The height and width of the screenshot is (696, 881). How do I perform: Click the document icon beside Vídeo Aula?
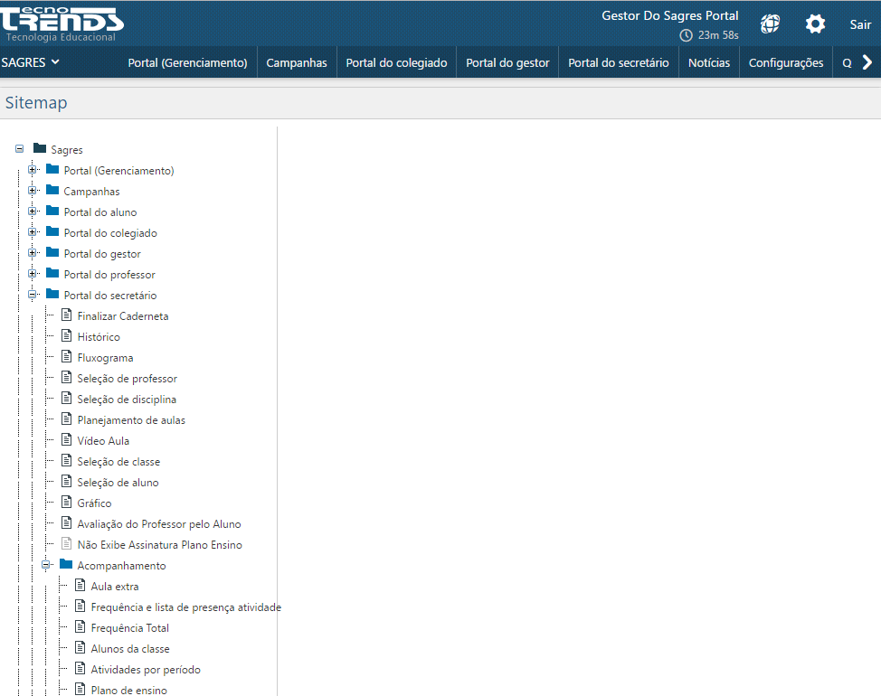click(66, 440)
